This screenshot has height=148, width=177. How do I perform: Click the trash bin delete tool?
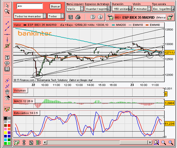(7, 92)
